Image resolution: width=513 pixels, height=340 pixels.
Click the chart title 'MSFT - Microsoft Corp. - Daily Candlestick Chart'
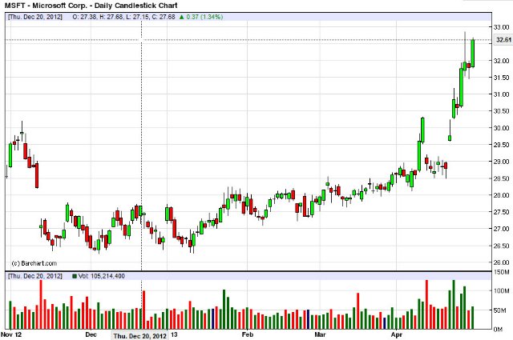point(91,6)
